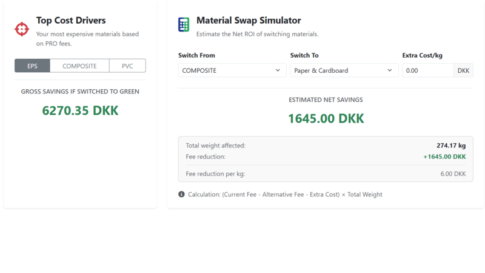Viewport: 485px width, 273px height.
Task: Click the DKK unit suffix next to Extra Cost
Action: coord(463,70)
